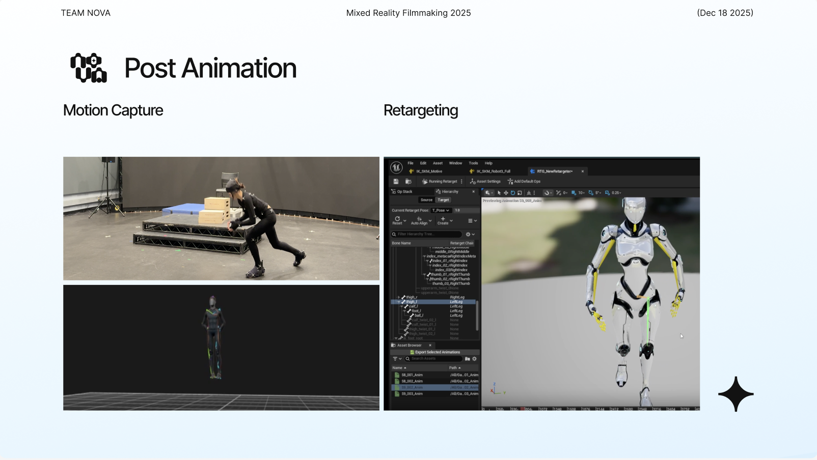Open the T_Pose retarget pose dropdown

441,210
